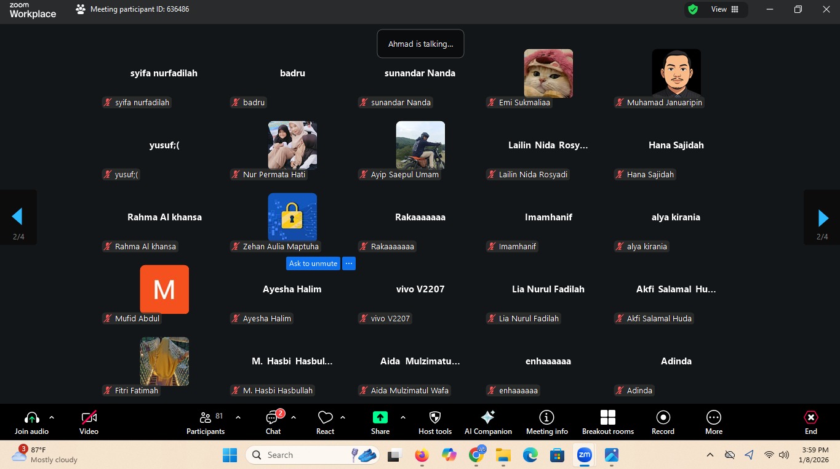The width and height of the screenshot is (840, 469).
Task: Click the taskbar Search box
Action: [x=312, y=455]
